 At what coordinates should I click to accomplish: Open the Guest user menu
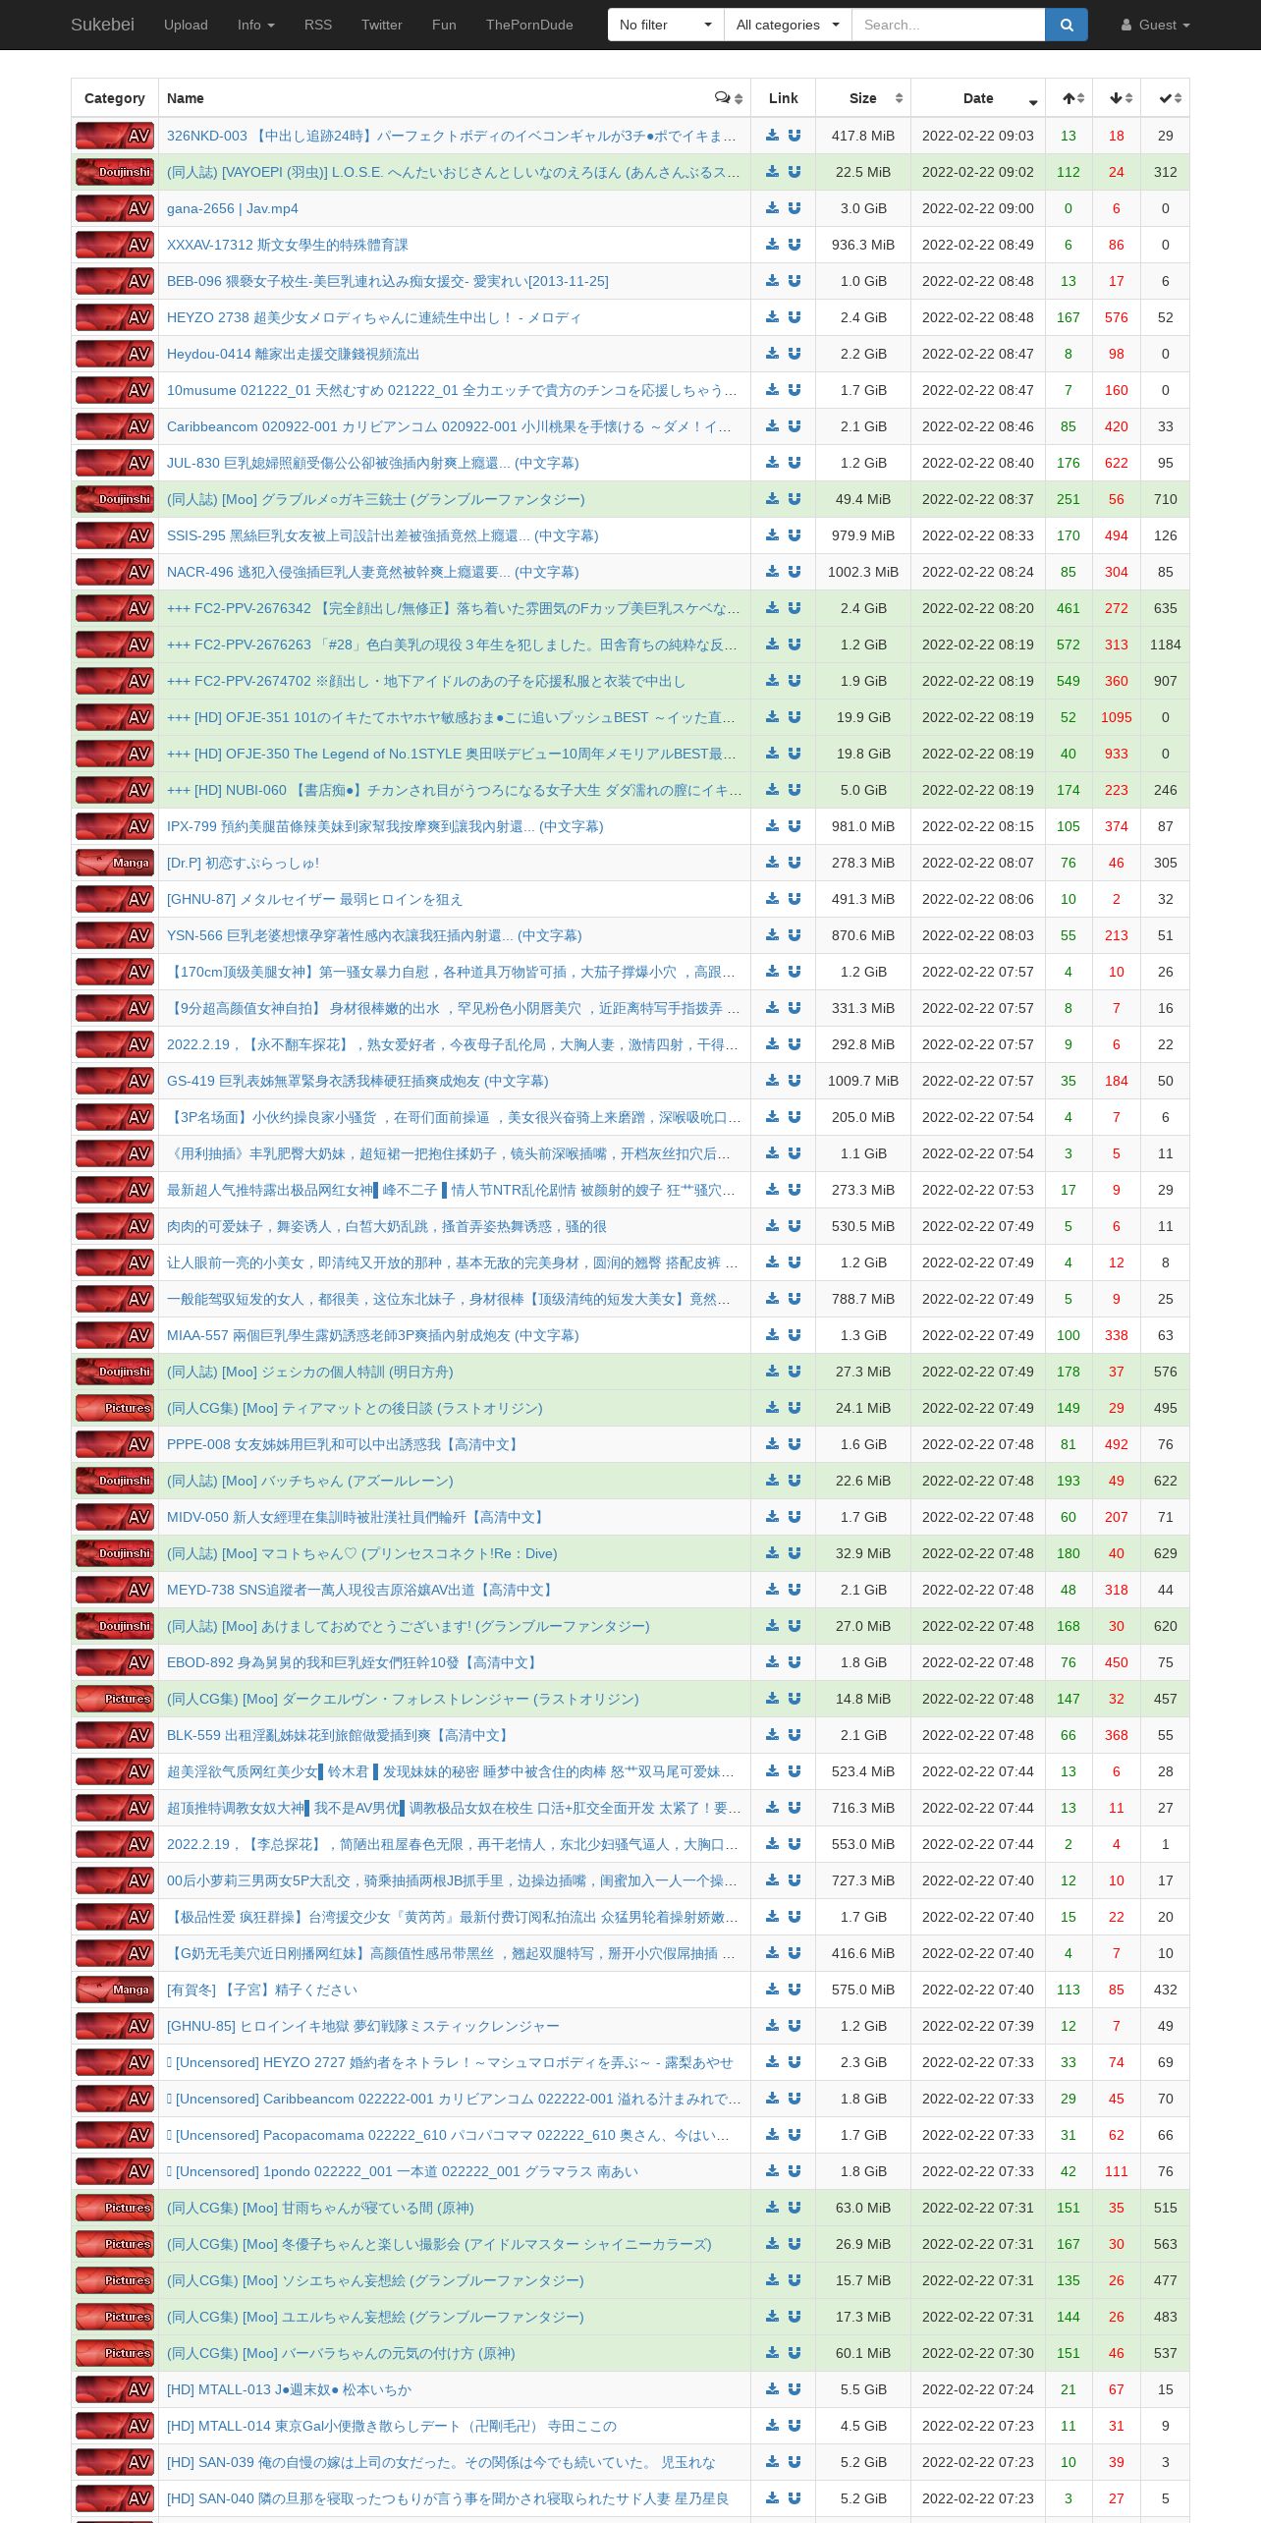1156,25
